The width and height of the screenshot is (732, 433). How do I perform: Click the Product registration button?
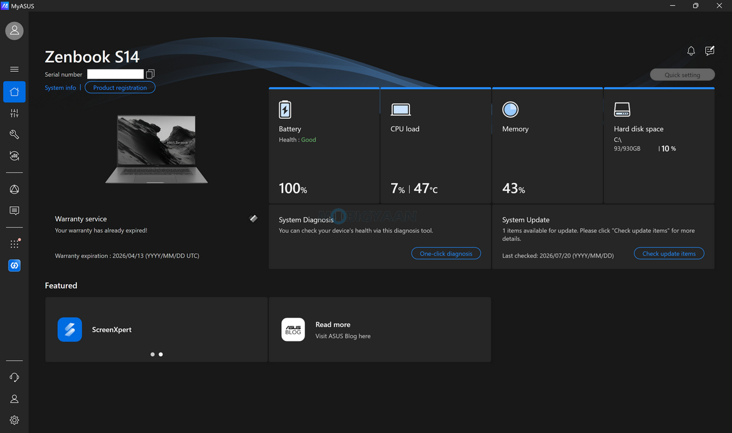[x=120, y=88]
